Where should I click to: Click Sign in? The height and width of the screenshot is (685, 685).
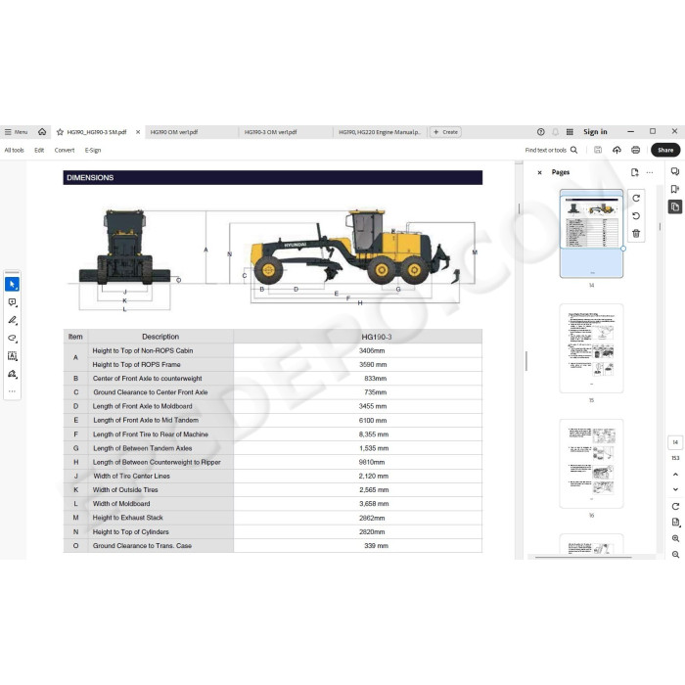point(595,132)
